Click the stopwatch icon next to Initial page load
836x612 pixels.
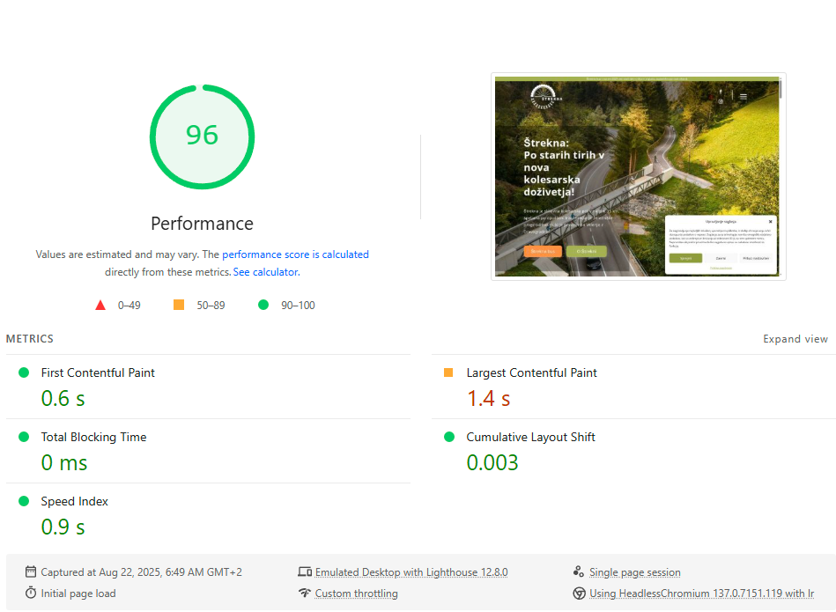coord(31,594)
